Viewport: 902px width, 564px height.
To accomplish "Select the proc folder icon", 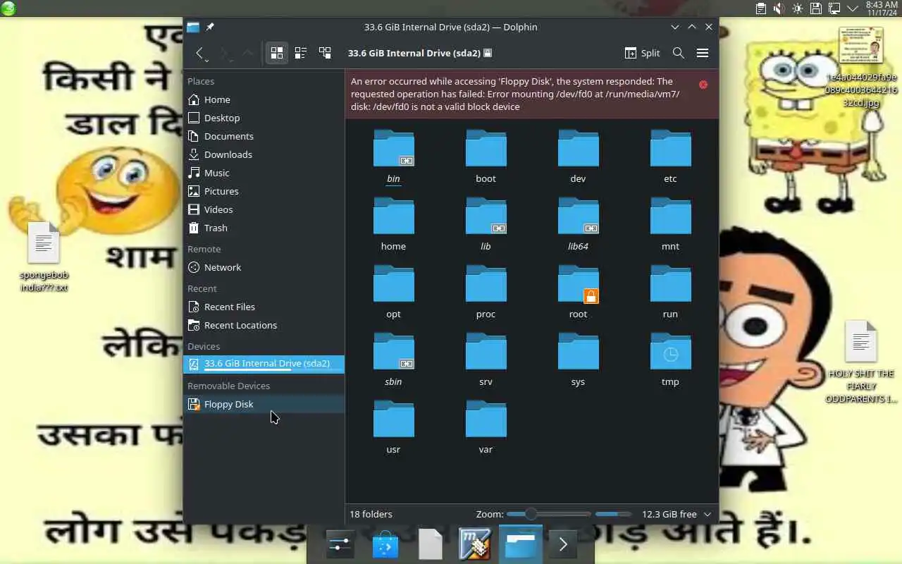I will 486,284.
